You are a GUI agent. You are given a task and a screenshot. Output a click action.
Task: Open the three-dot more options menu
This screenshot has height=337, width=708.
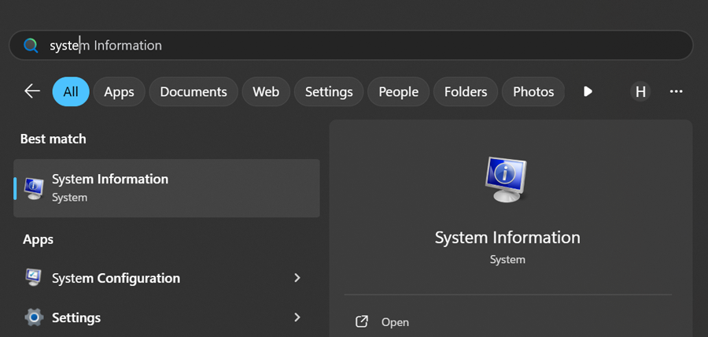tap(676, 92)
